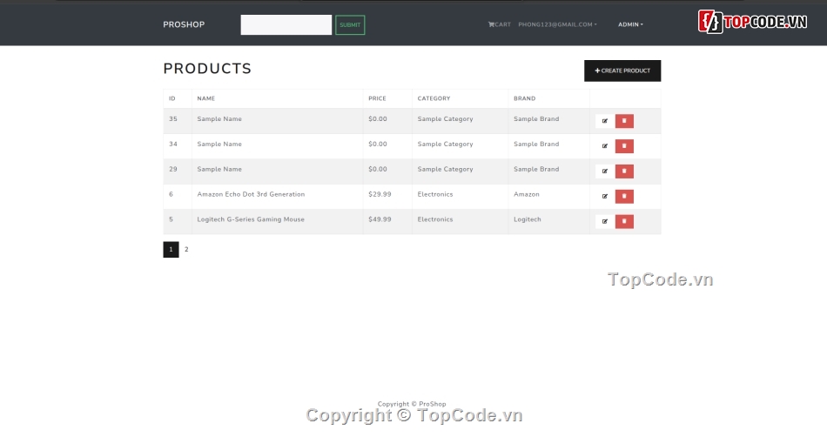The image size is (827, 437).
Task: Edit product ID 29 row
Action: (x=605, y=171)
